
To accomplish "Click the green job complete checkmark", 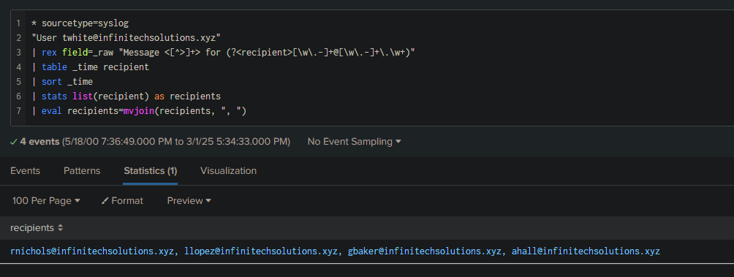I will click(14, 142).
